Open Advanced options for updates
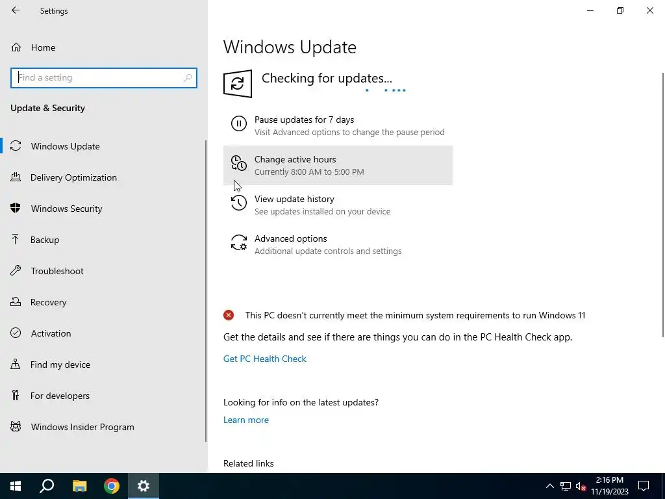Viewport: 665px width, 499px height. click(338, 244)
